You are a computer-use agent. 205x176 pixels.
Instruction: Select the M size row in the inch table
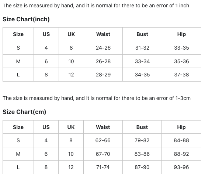pos(102,61)
